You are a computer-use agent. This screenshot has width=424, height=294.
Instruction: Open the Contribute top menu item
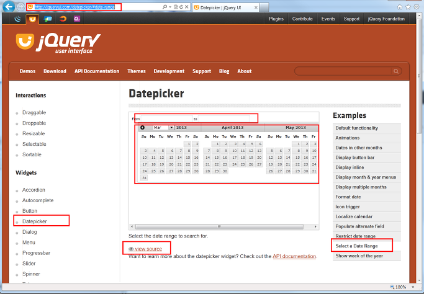pyautogui.click(x=302, y=19)
